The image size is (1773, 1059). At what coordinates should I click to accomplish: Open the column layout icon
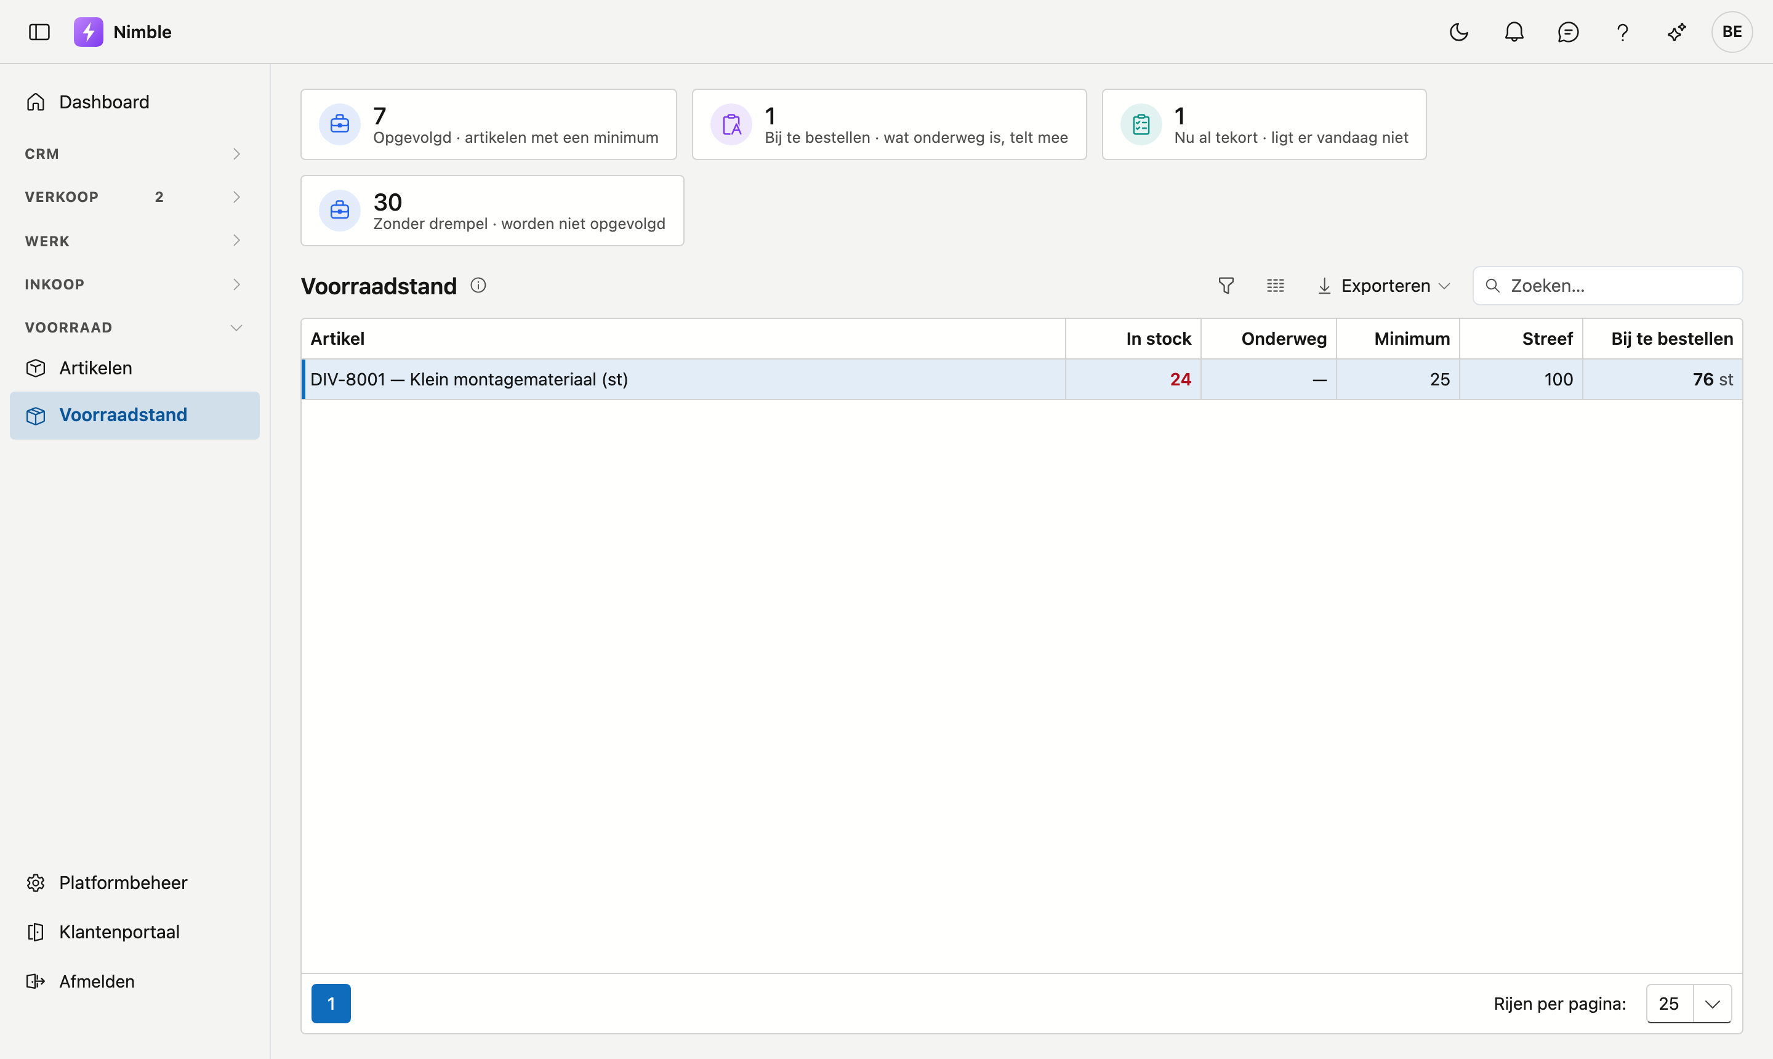(x=1275, y=286)
